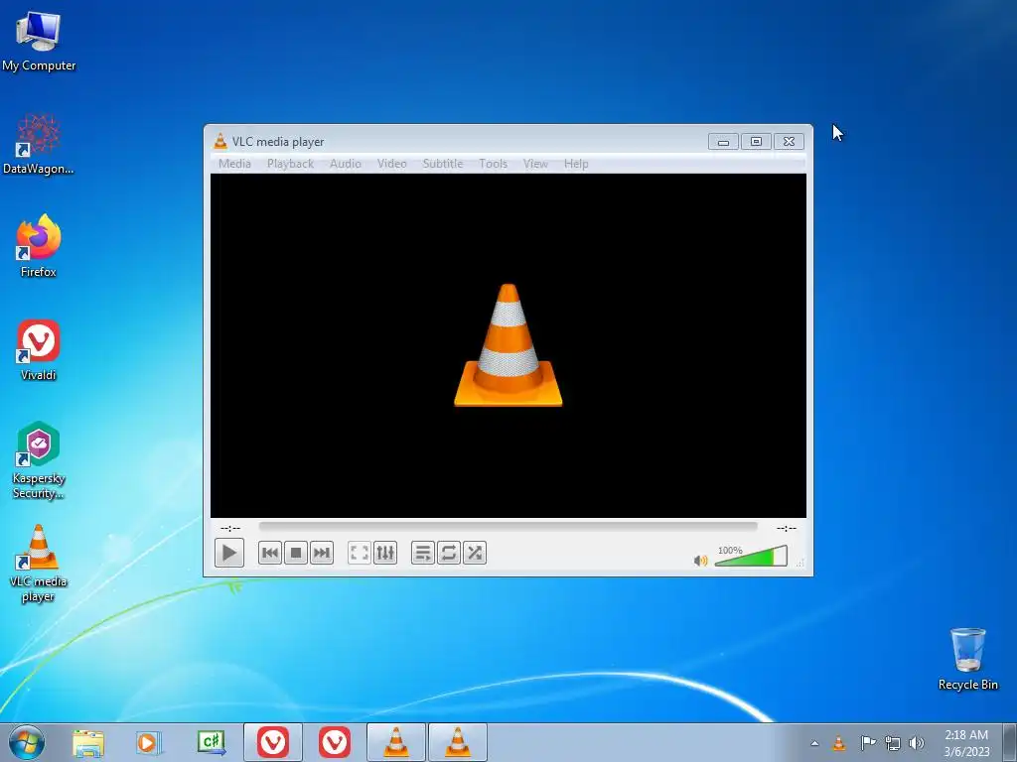
Task: Open the Tools menu
Action: [x=494, y=164]
